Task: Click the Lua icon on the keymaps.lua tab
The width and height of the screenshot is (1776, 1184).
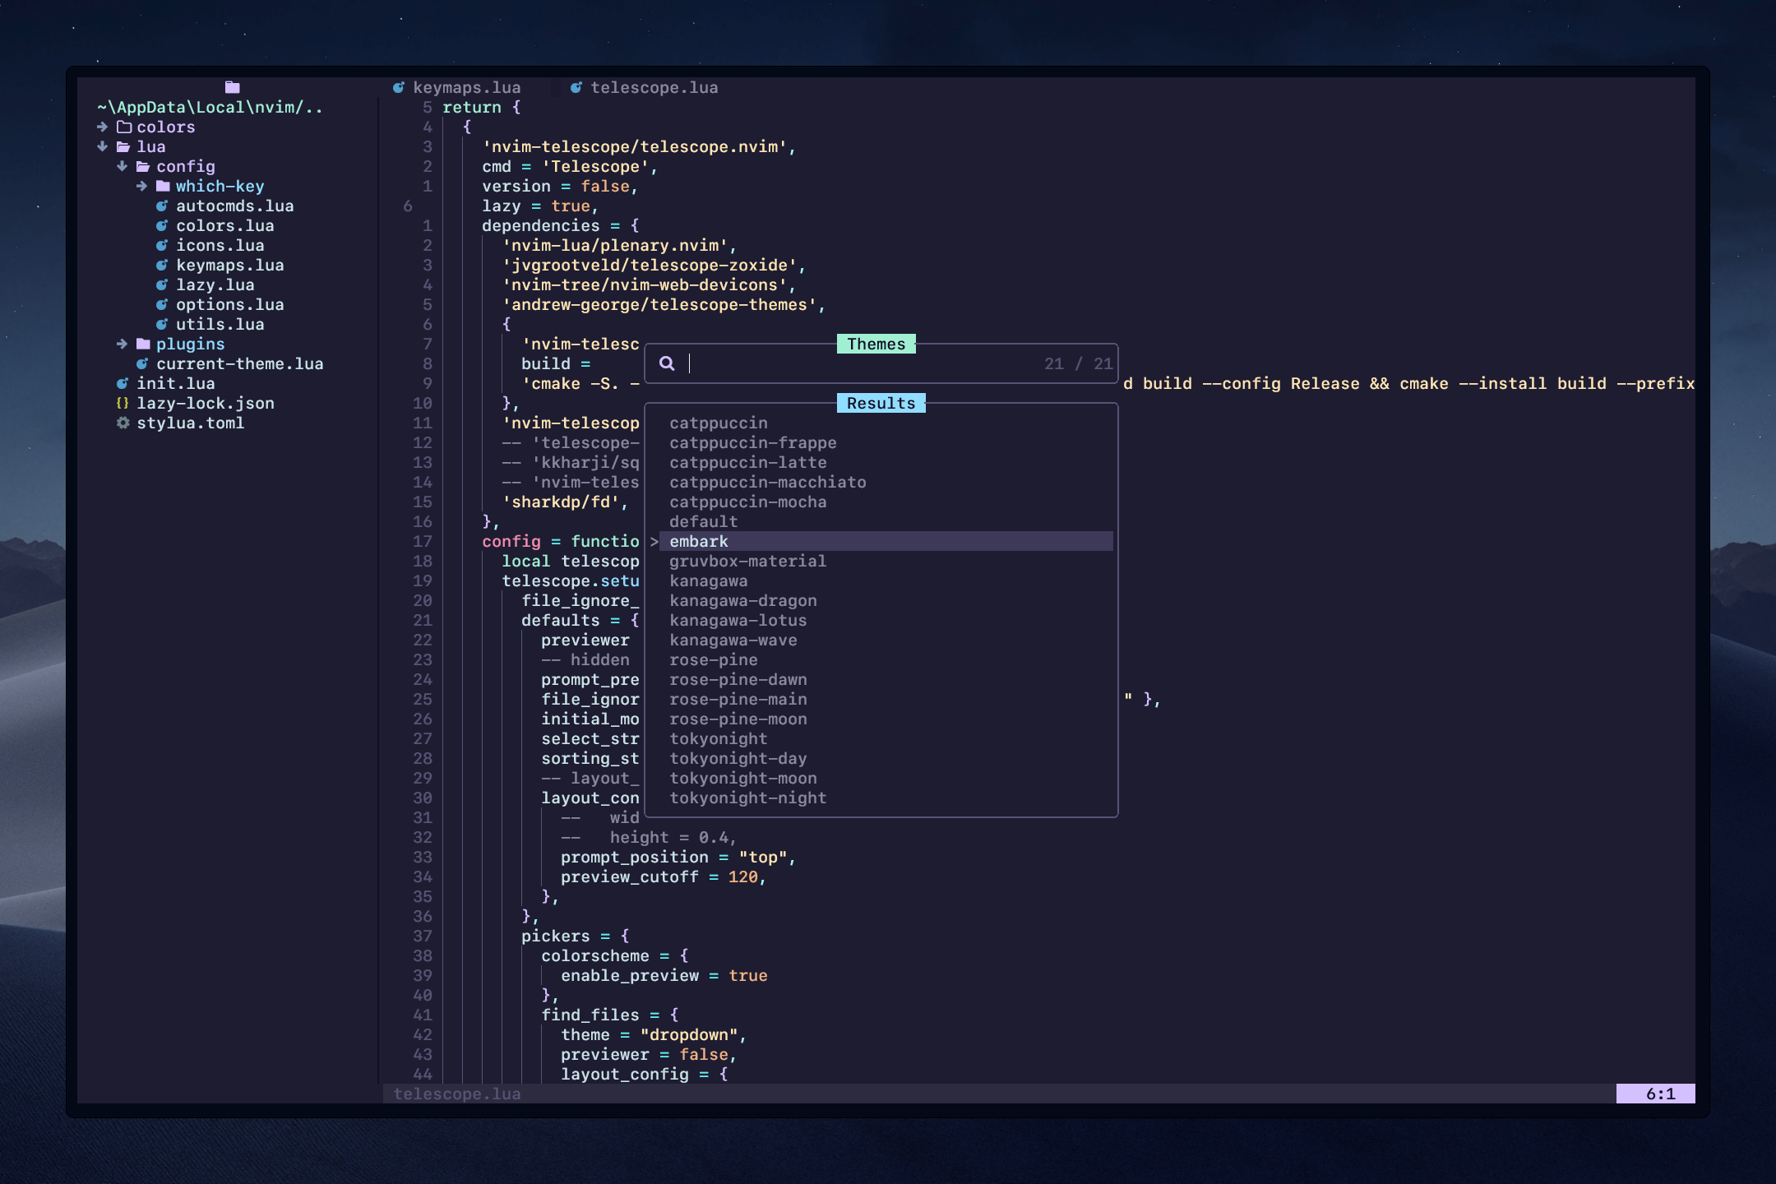Action: [399, 88]
